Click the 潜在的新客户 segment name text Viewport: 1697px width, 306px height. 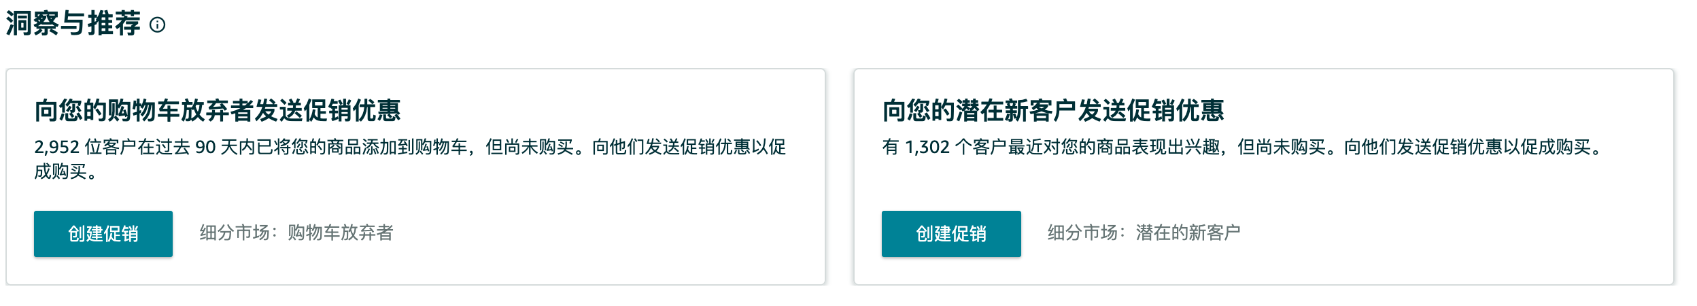1188,233
